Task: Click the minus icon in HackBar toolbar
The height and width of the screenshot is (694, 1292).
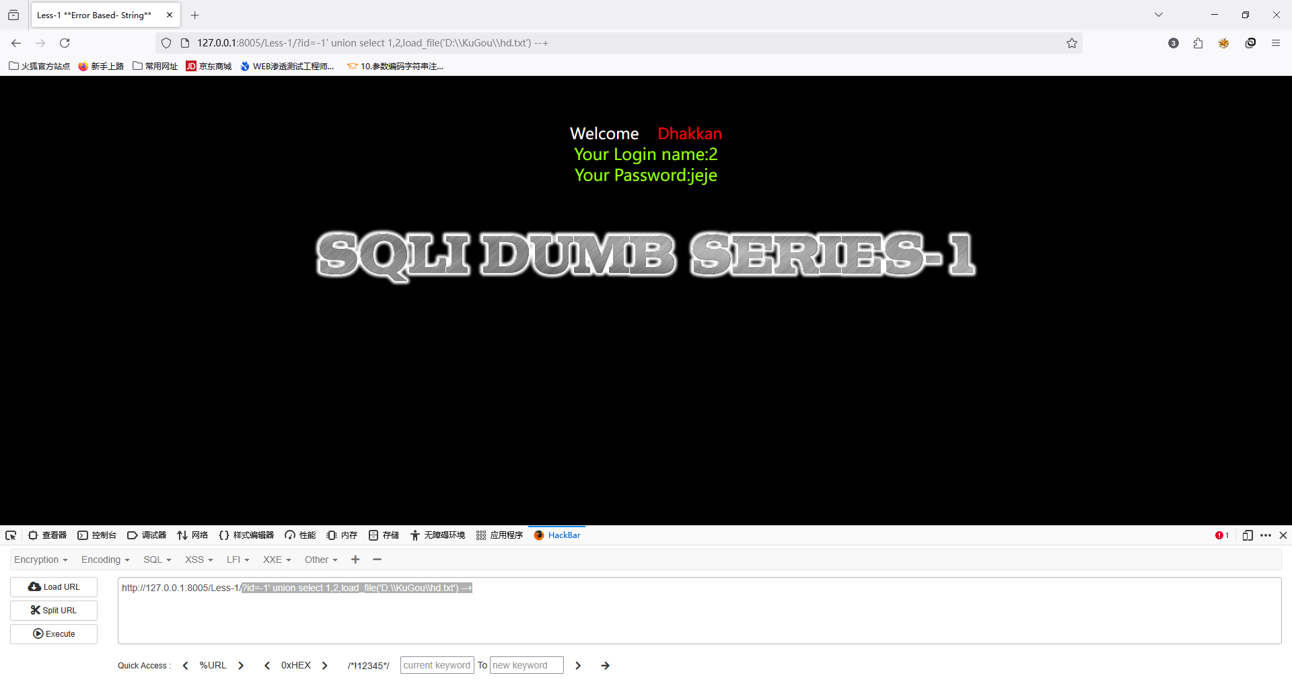Action: pos(377,560)
